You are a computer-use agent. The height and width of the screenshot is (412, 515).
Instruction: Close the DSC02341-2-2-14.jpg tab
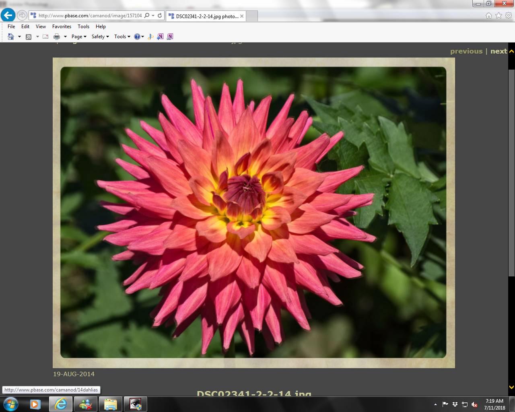[x=242, y=16]
